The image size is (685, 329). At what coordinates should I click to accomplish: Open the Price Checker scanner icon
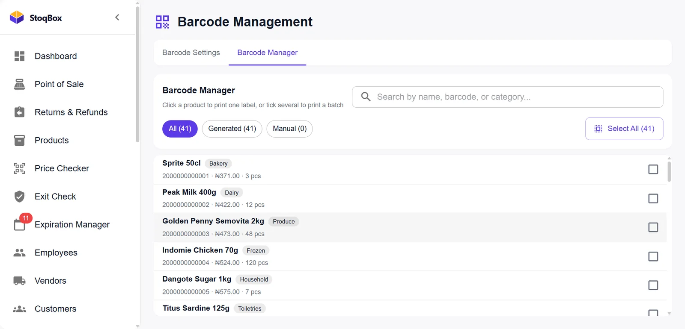19,168
